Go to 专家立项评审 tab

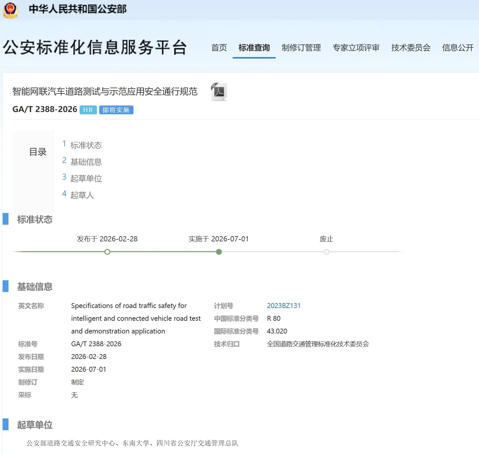coord(356,48)
